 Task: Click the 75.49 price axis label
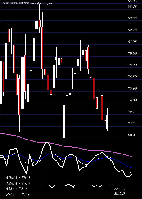click(x=132, y=88)
